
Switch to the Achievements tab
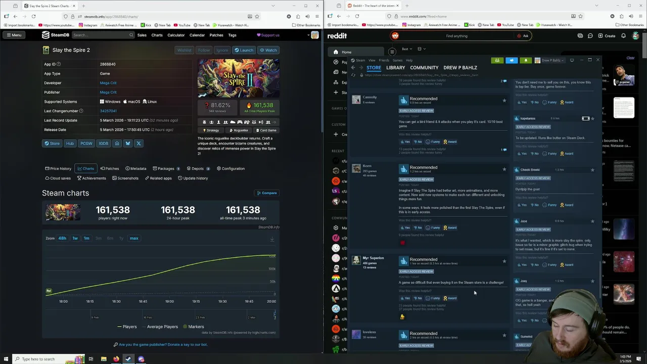(91, 178)
